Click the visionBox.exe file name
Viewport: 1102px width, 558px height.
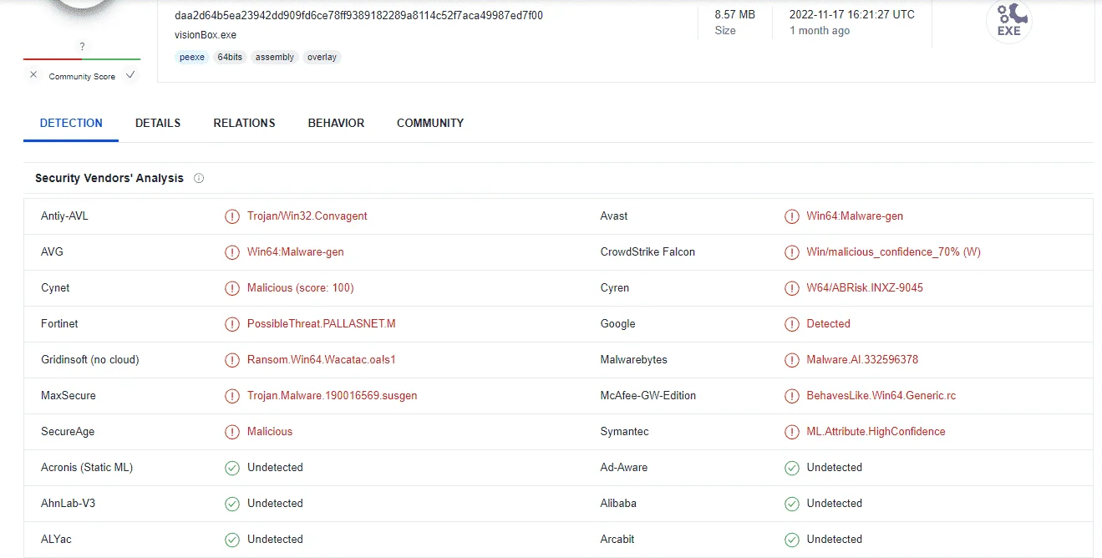[x=206, y=35]
